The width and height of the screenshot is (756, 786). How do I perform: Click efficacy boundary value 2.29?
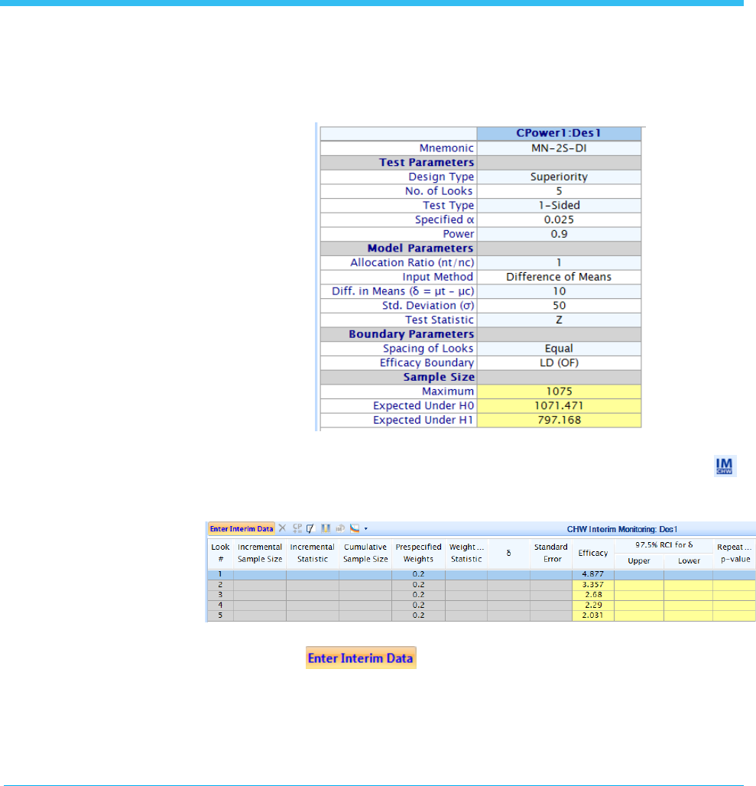pyautogui.click(x=592, y=605)
